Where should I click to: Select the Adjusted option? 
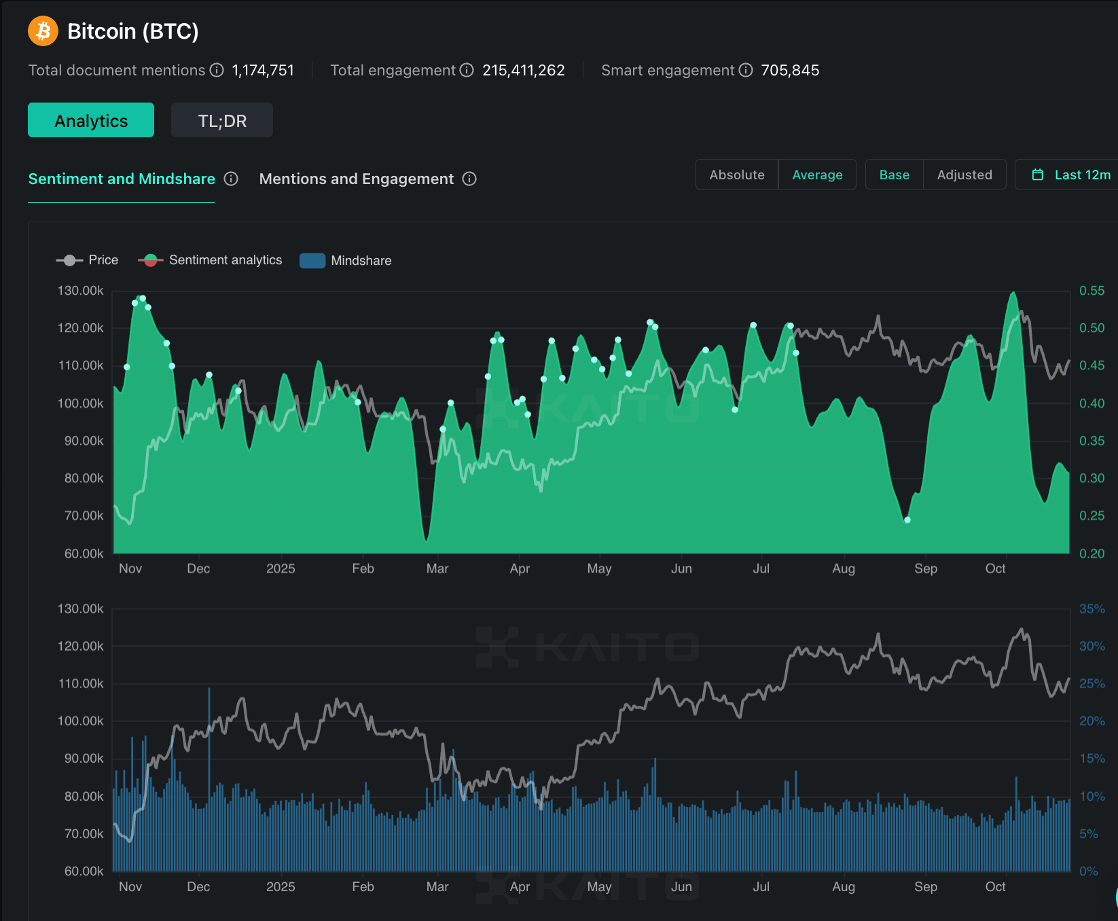pos(964,175)
